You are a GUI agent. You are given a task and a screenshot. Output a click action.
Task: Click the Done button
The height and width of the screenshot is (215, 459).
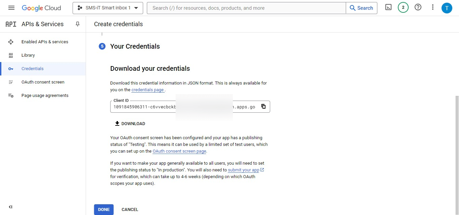[104, 209]
